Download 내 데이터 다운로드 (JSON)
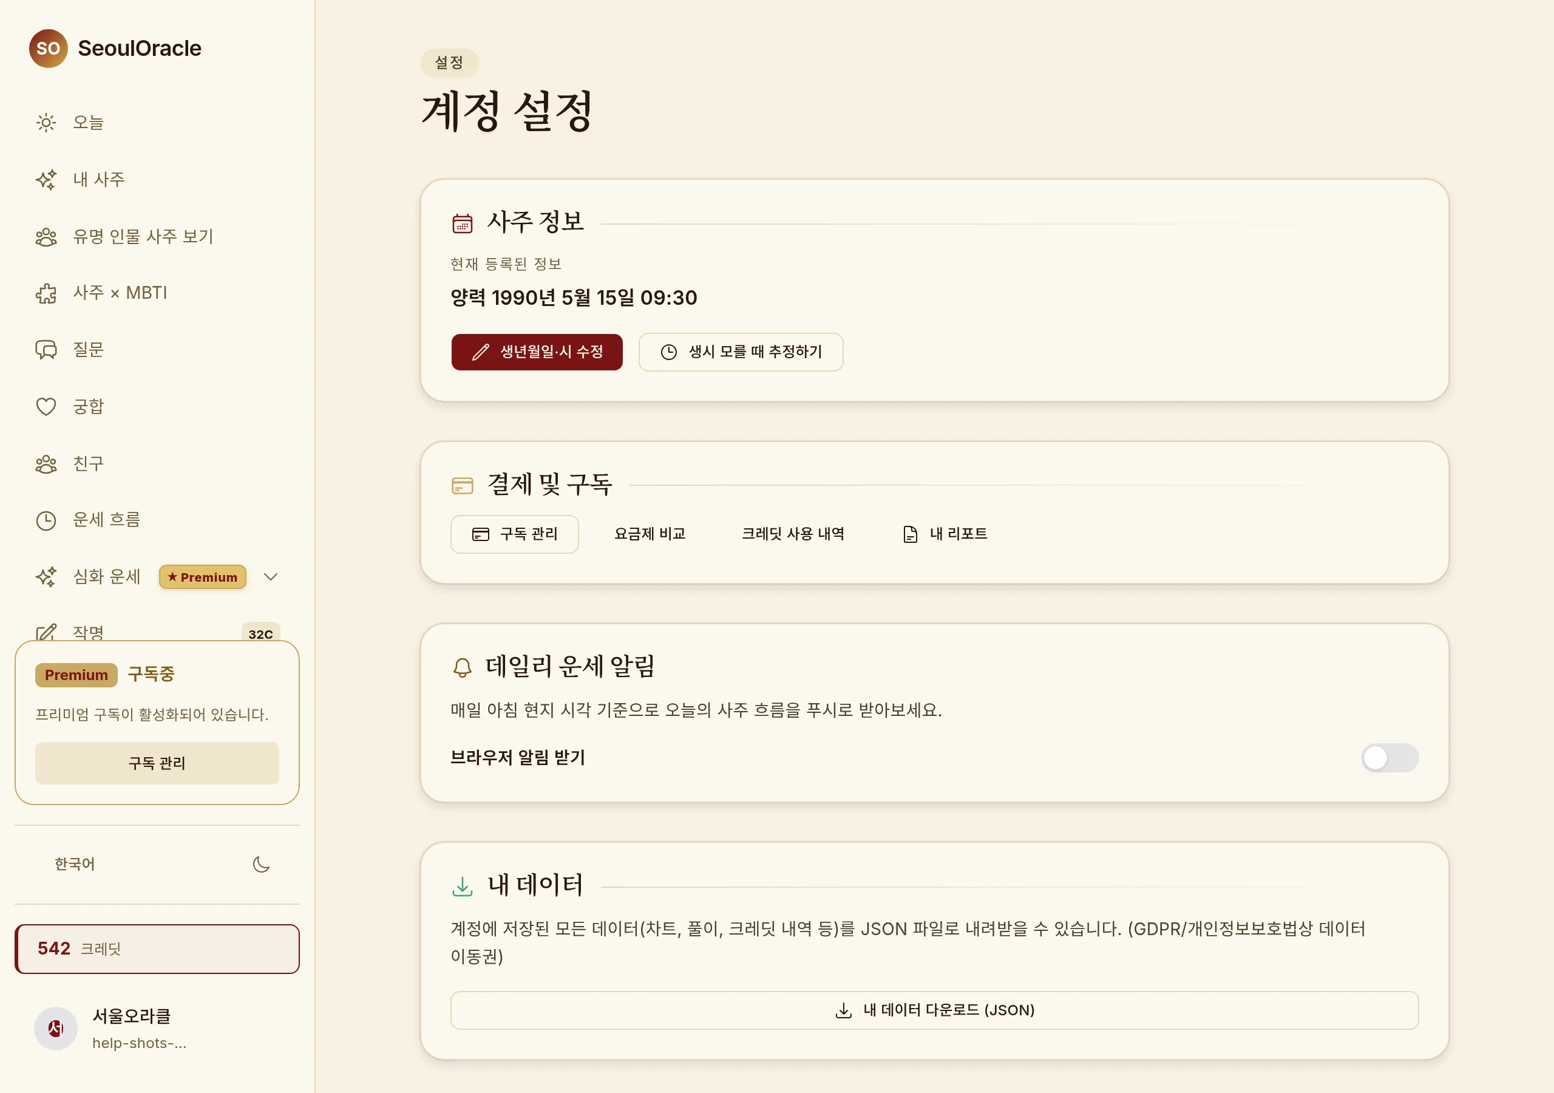This screenshot has height=1093, width=1554. [934, 1010]
